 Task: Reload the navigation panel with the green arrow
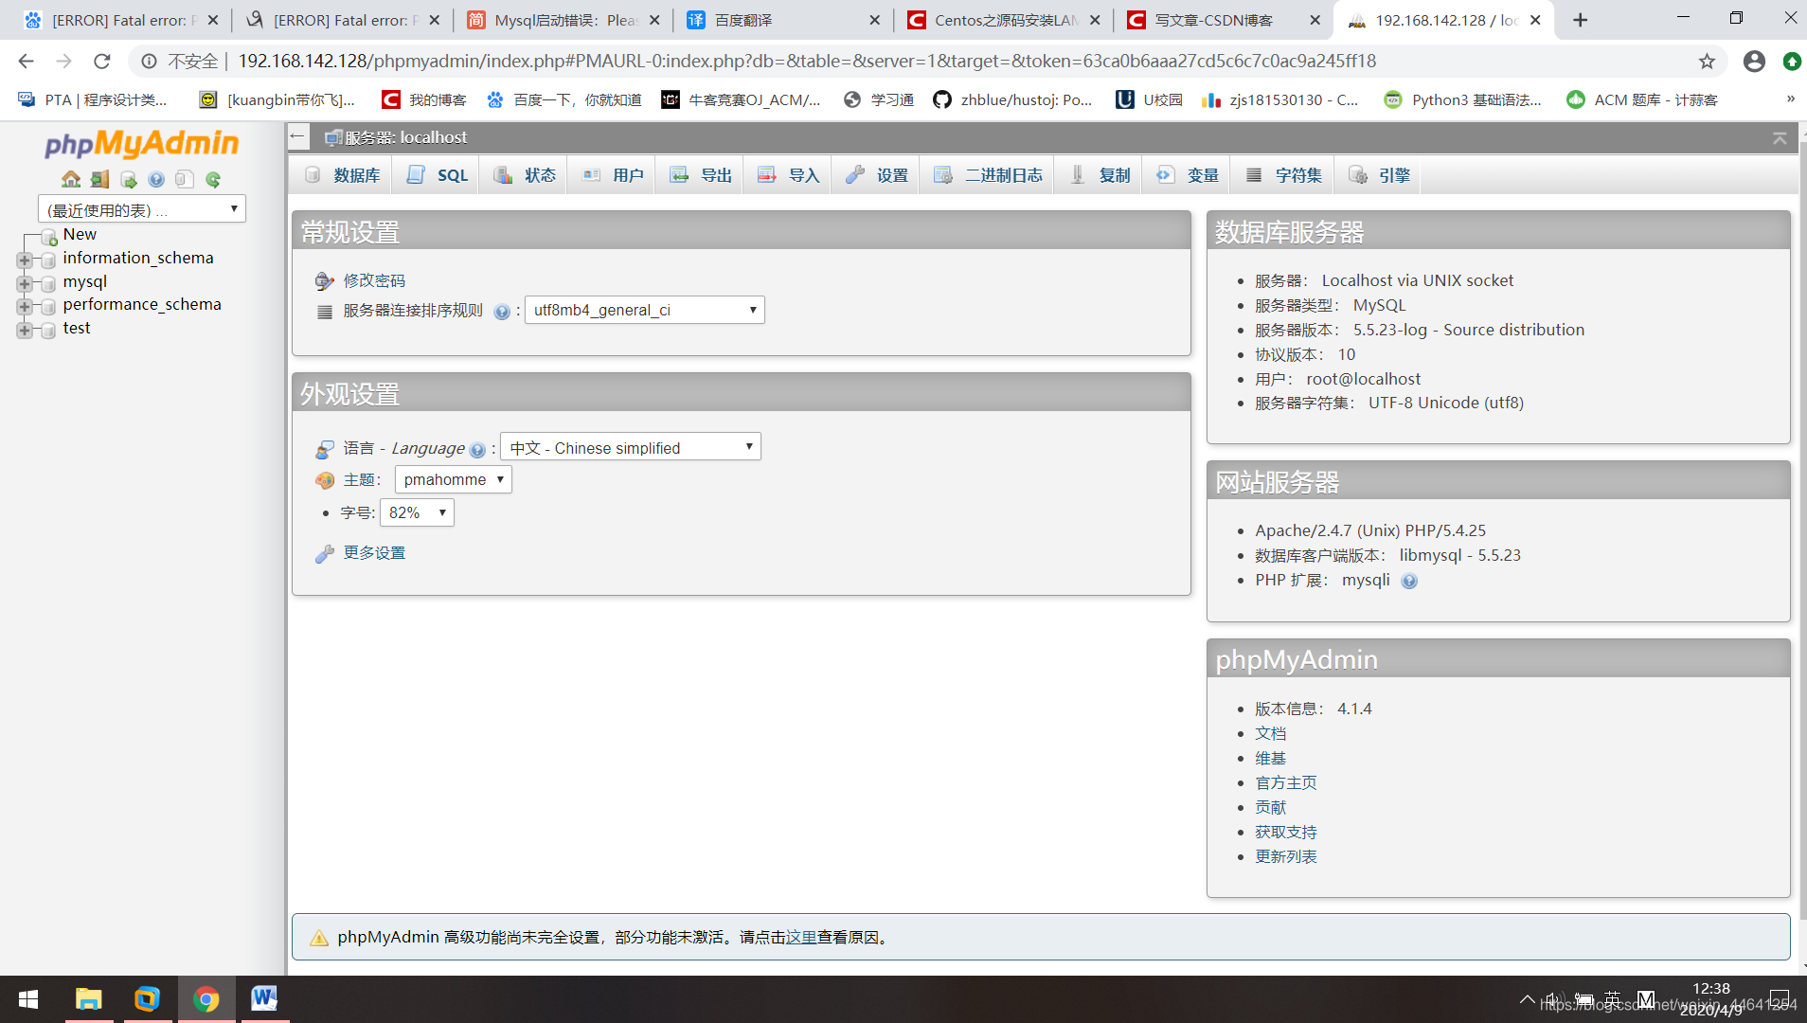(213, 179)
